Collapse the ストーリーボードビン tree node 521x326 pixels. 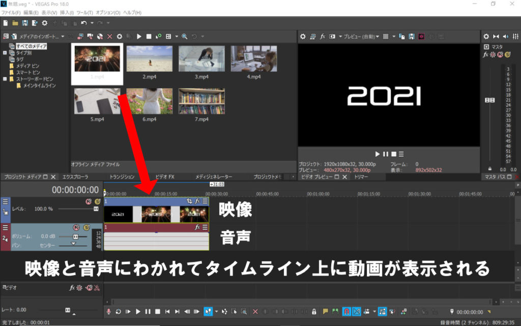click(5, 79)
